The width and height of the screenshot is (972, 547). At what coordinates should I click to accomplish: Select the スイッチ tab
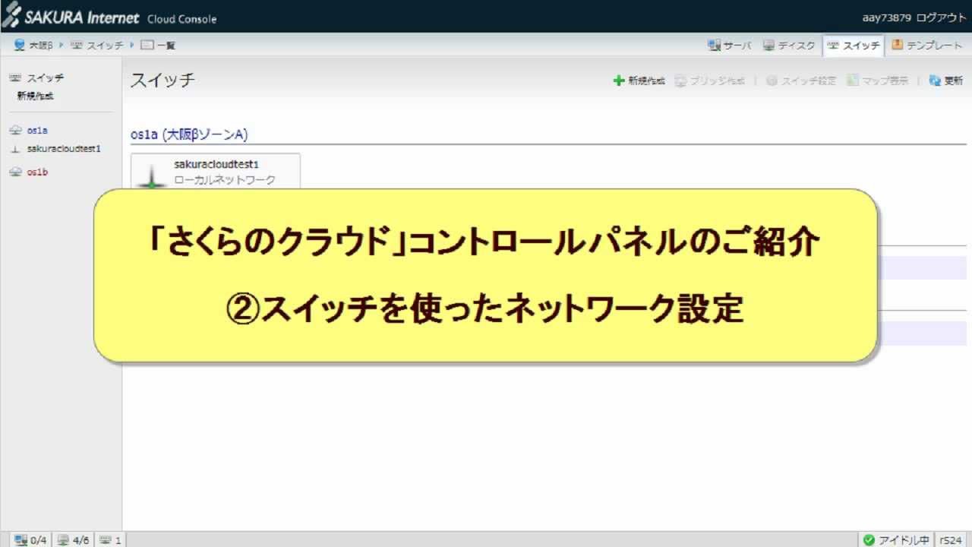(x=854, y=46)
